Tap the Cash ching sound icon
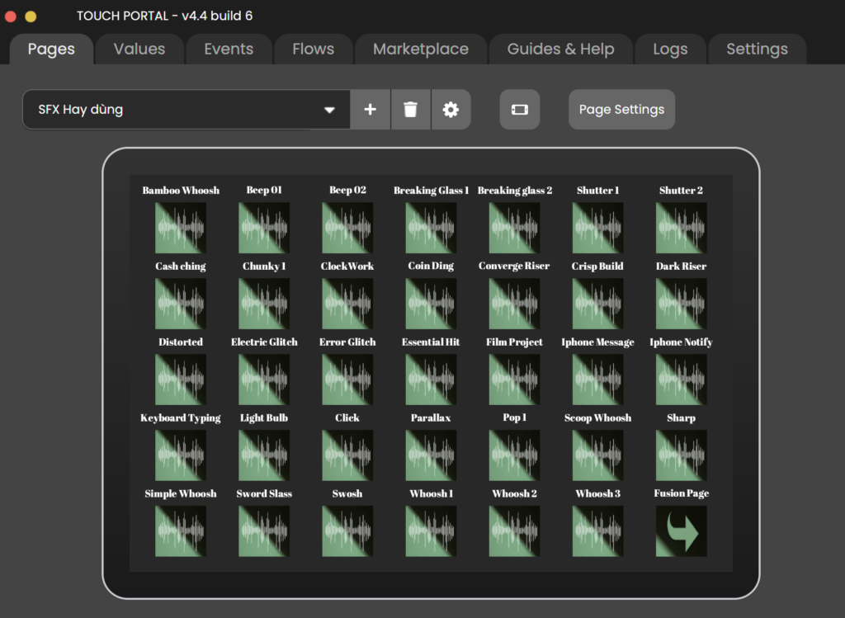 [x=181, y=304]
